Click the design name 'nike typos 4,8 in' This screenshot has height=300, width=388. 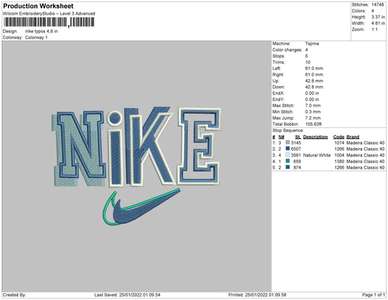click(41, 32)
